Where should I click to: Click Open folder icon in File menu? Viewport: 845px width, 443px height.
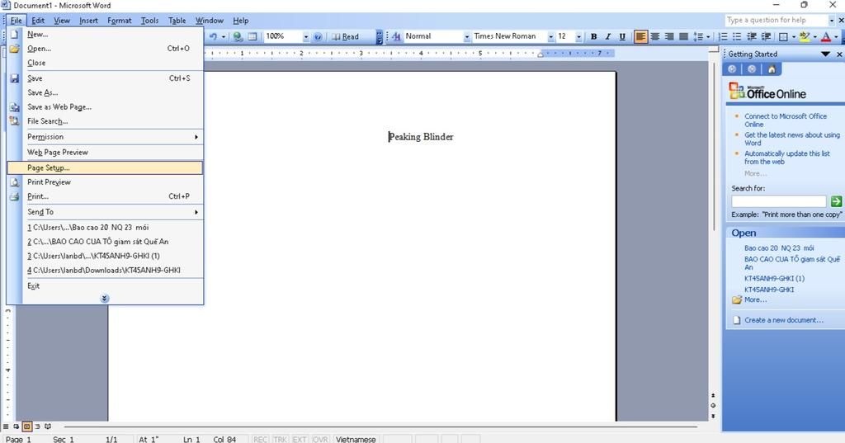pyautogui.click(x=14, y=49)
